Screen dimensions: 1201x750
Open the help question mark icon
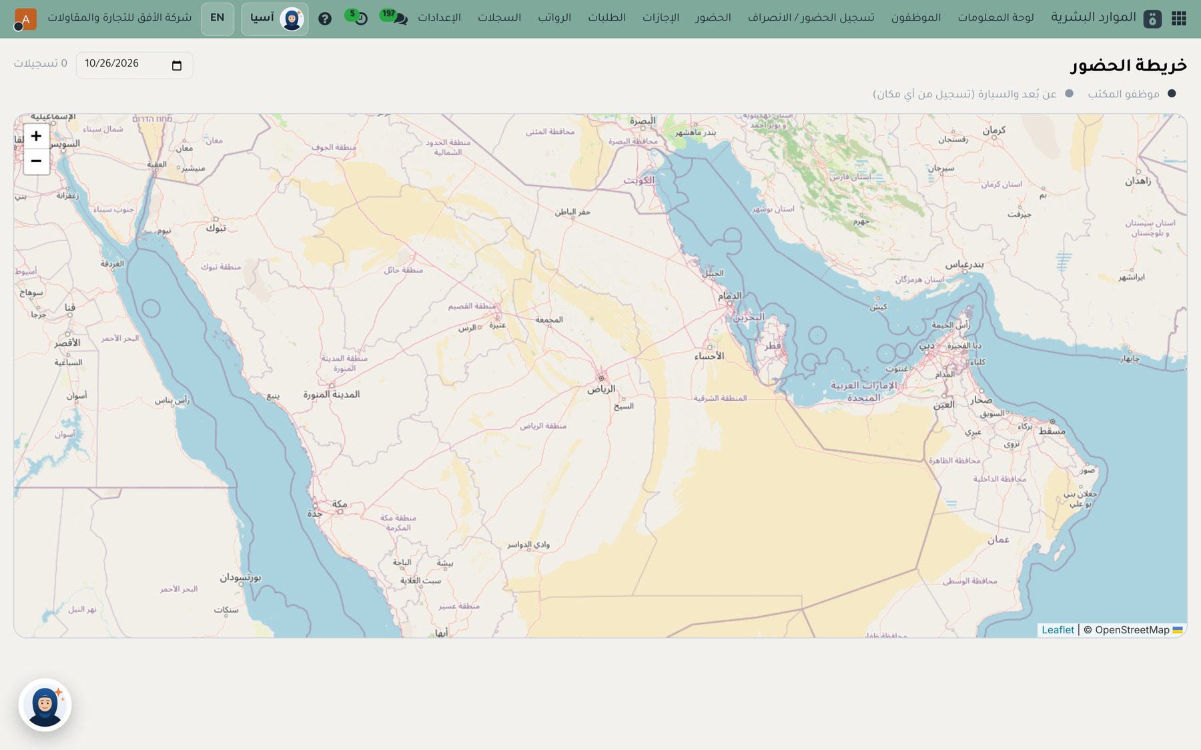(x=325, y=19)
